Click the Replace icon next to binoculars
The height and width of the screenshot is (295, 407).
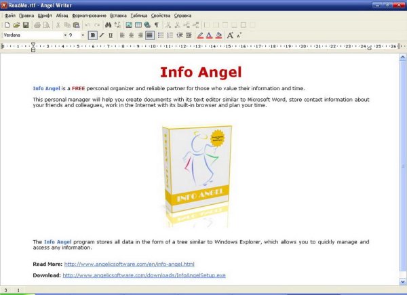click(117, 25)
